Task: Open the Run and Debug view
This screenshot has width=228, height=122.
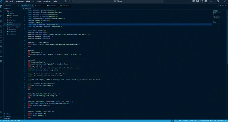Action: 1,21
